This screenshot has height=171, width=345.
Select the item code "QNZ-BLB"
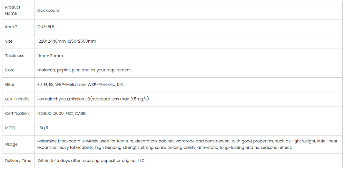[46, 27]
